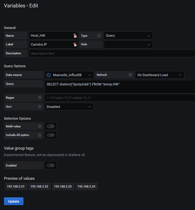195x210 pixels.
Task: Click the Sort info icon
Action: (39, 107)
